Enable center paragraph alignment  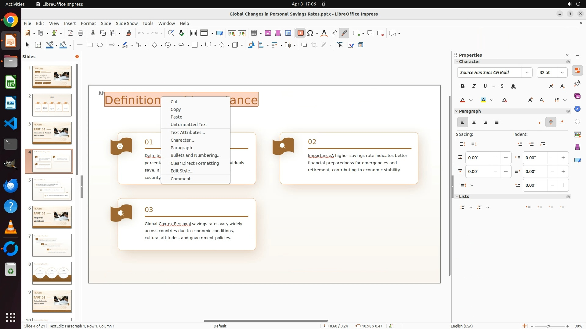[474, 122]
